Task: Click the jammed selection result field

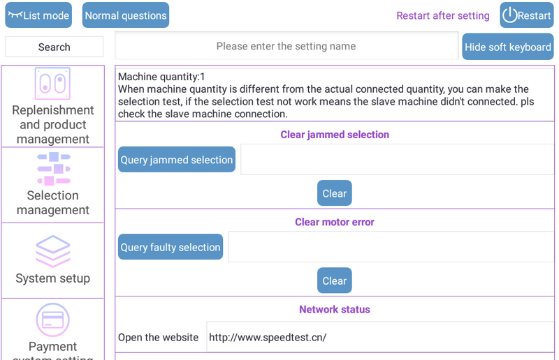Action: 397,160
